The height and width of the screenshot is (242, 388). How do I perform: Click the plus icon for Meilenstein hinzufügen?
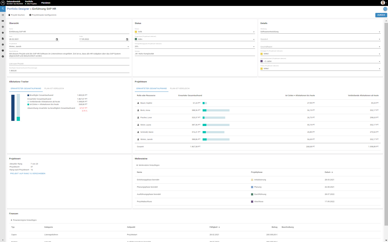137,165
